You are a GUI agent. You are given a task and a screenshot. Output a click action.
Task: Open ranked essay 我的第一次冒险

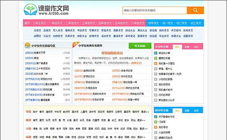coord(166,64)
